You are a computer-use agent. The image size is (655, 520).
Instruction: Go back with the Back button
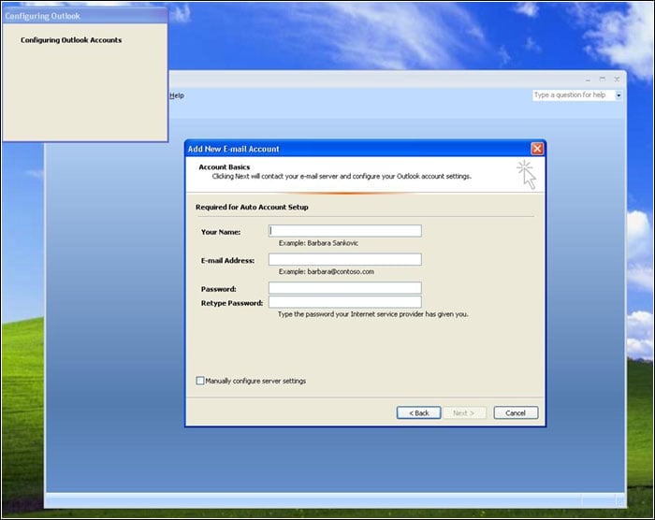coord(418,412)
